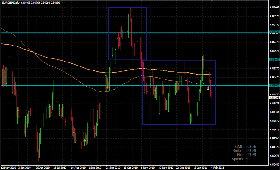The image size is (280, 170).
Task: Select the 0.86975 price axis label
Action: tap(274, 51)
